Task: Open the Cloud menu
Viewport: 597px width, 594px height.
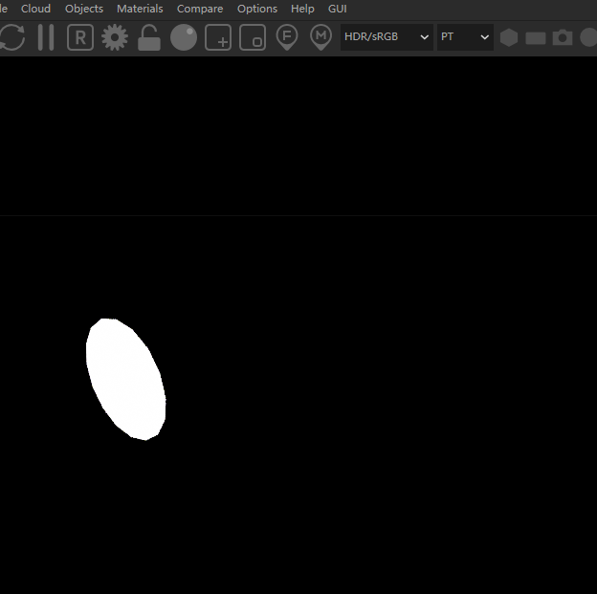Action: click(x=35, y=9)
